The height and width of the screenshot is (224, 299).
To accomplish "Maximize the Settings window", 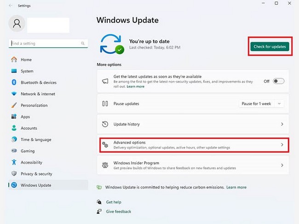I will [x=276, y=3].
